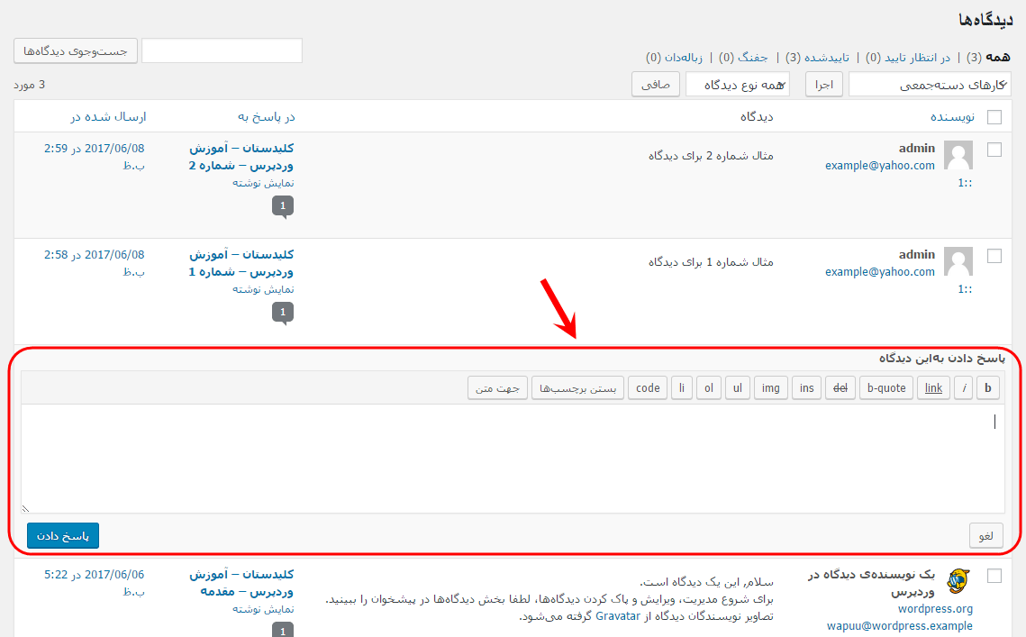Open post 'کلیدستان – آموزش وردپرس – شماره 1'
Screen dimensions: 1026x637
click(x=241, y=263)
